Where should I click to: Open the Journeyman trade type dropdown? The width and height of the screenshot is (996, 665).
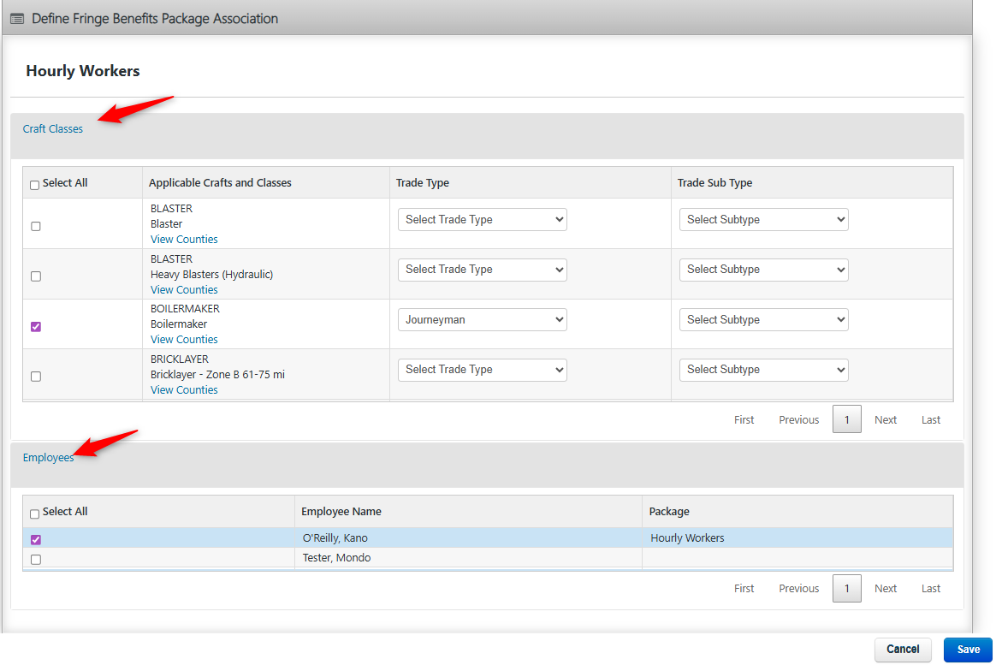(482, 320)
